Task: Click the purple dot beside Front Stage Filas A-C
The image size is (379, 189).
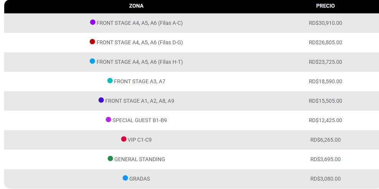Action: pos(93,22)
